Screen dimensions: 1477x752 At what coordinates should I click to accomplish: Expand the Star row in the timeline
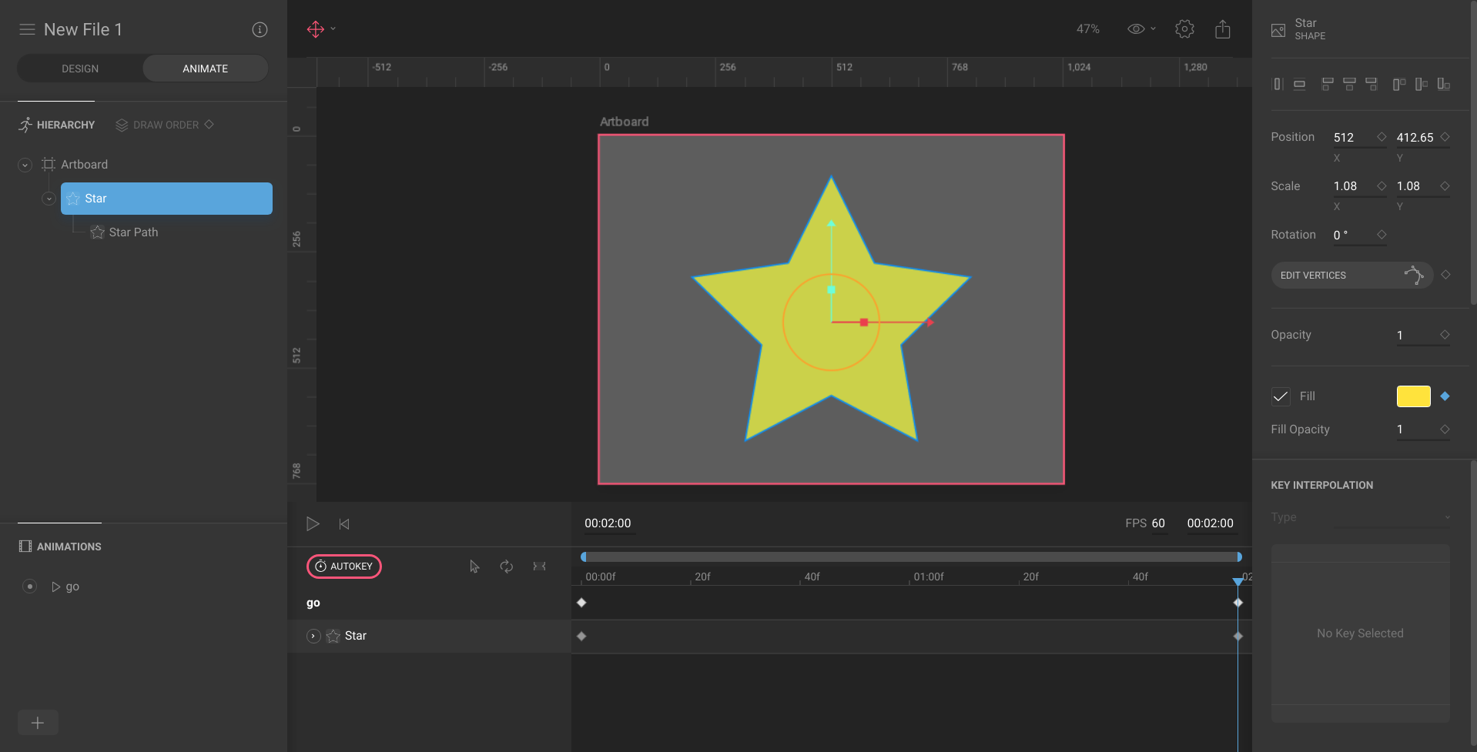point(313,636)
